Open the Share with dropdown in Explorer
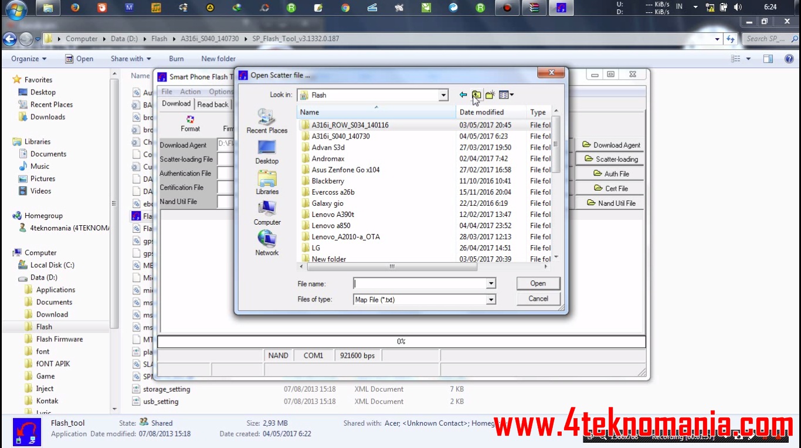801x448 pixels. [131, 59]
